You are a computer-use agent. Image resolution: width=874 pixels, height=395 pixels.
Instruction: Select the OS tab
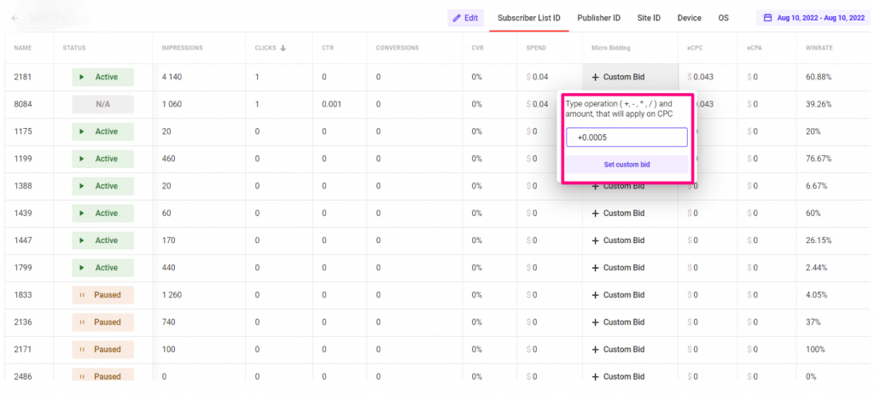click(723, 18)
